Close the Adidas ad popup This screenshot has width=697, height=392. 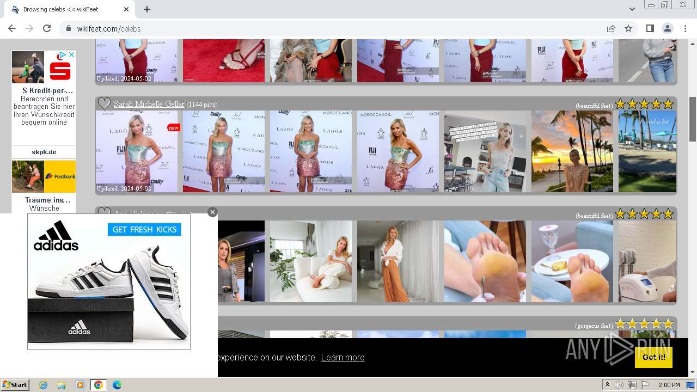pyautogui.click(x=212, y=212)
